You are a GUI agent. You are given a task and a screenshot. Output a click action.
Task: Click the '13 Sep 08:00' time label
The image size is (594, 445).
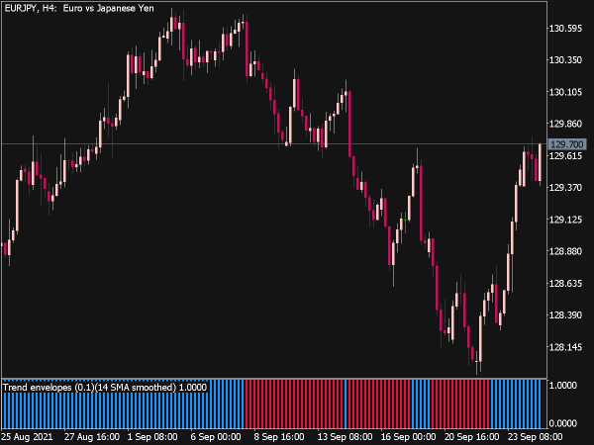[345, 437]
